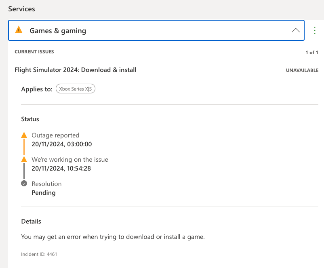Select the Flight Simulator 2024: Download & install title
This screenshot has height=268, width=324.
coord(76,70)
